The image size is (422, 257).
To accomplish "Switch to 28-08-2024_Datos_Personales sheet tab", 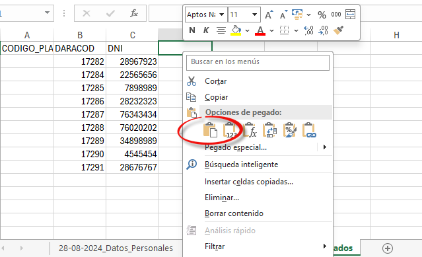I will (116, 248).
